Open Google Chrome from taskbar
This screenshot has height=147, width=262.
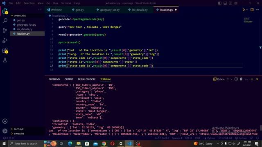click(x=104, y=143)
